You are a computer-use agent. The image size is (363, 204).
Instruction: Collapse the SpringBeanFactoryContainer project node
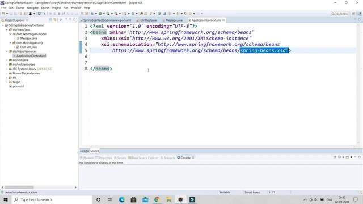tap(2, 25)
